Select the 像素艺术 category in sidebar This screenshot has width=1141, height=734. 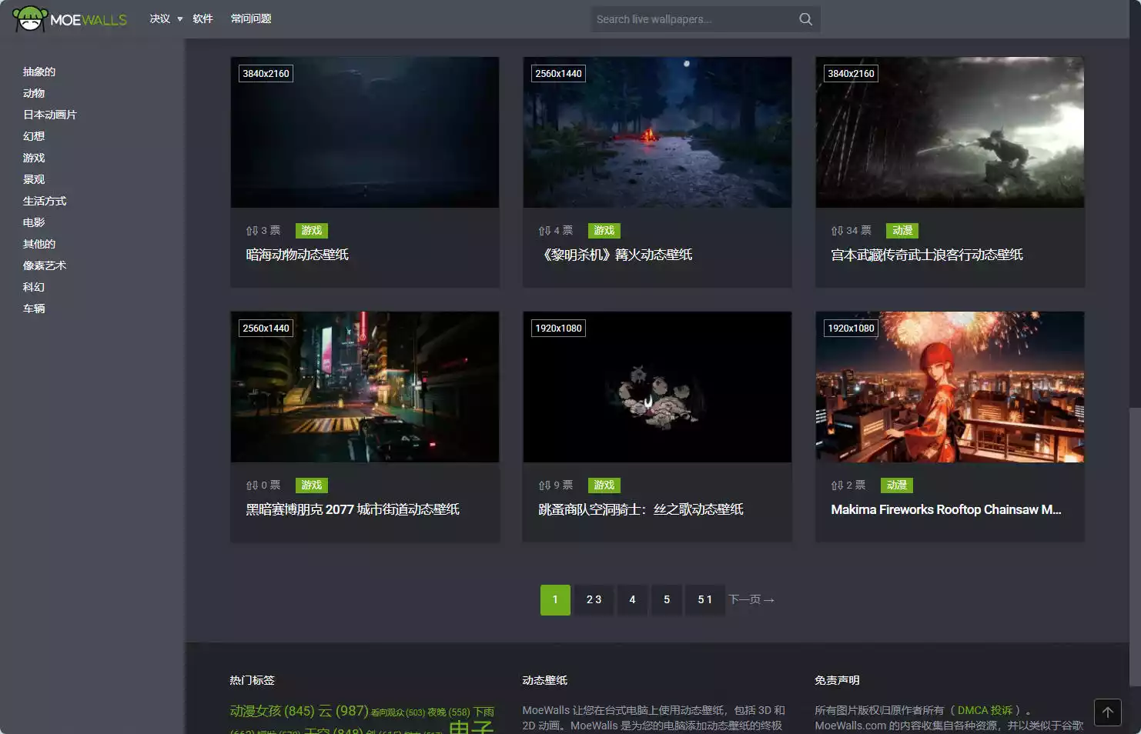(x=45, y=265)
